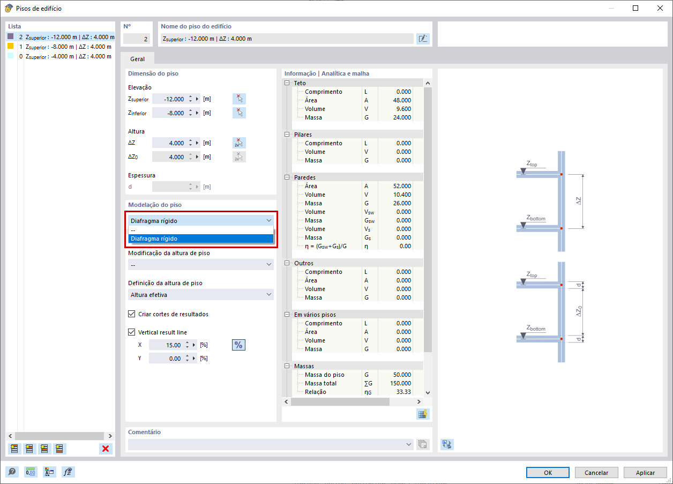Click the edit floor name icon
The height and width of the screenshot is (484, 673).
pos(423,39)
